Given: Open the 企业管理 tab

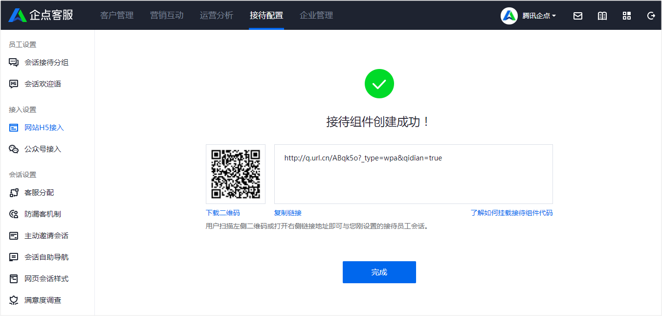Looking at the screenshot, I should pos(316,15).
